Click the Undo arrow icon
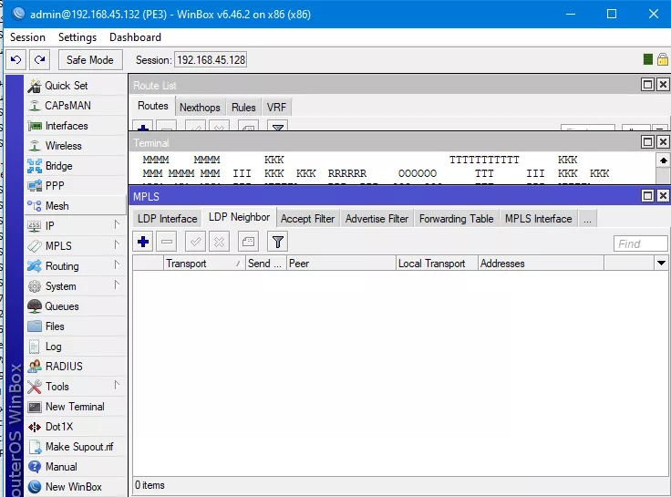This screenshot has height=497, width=671. 15,59
